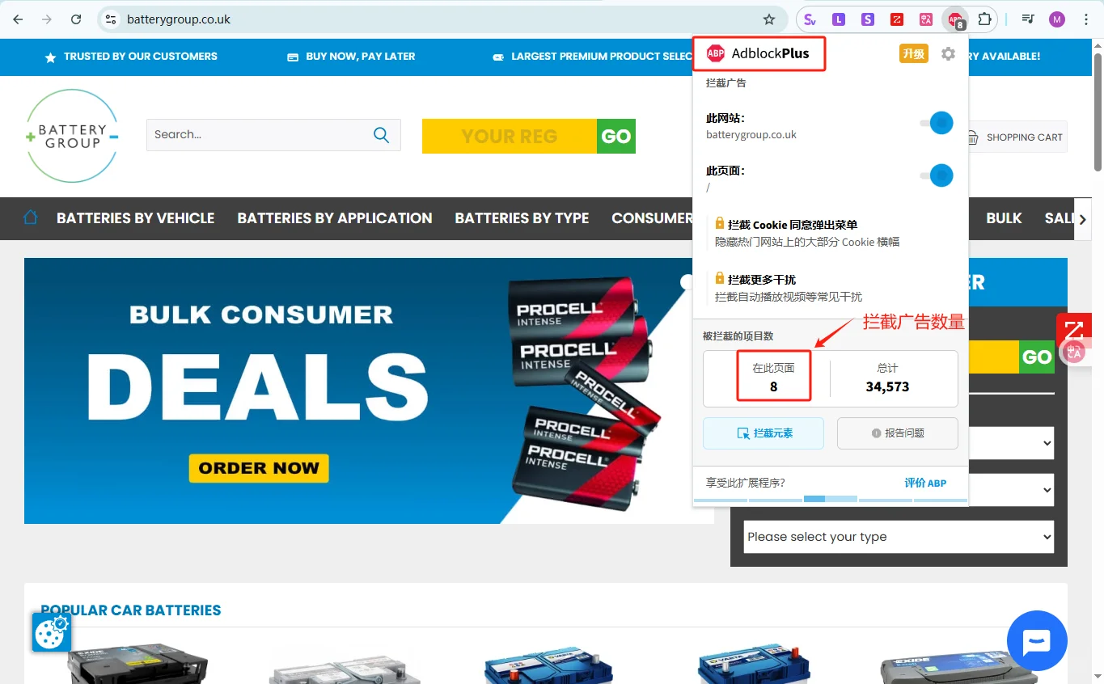Screen dimensions: 1104x684
Task: Open Adblock Plus settings gear
Action: pyautogui.click(x=948, y=54)
